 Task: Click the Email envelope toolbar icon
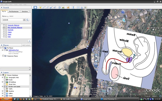point(78,7)
